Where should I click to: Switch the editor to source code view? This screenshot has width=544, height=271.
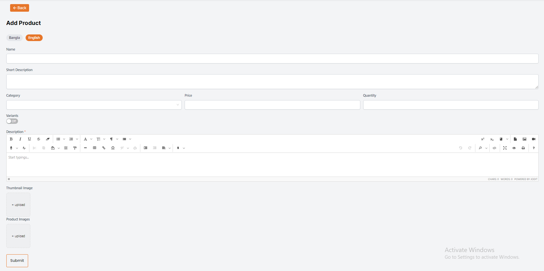coord(494,148)
